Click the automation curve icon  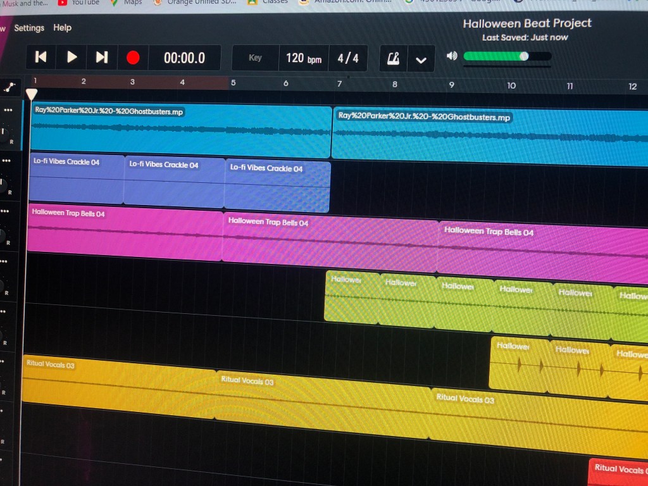click(x=11, y=87)
